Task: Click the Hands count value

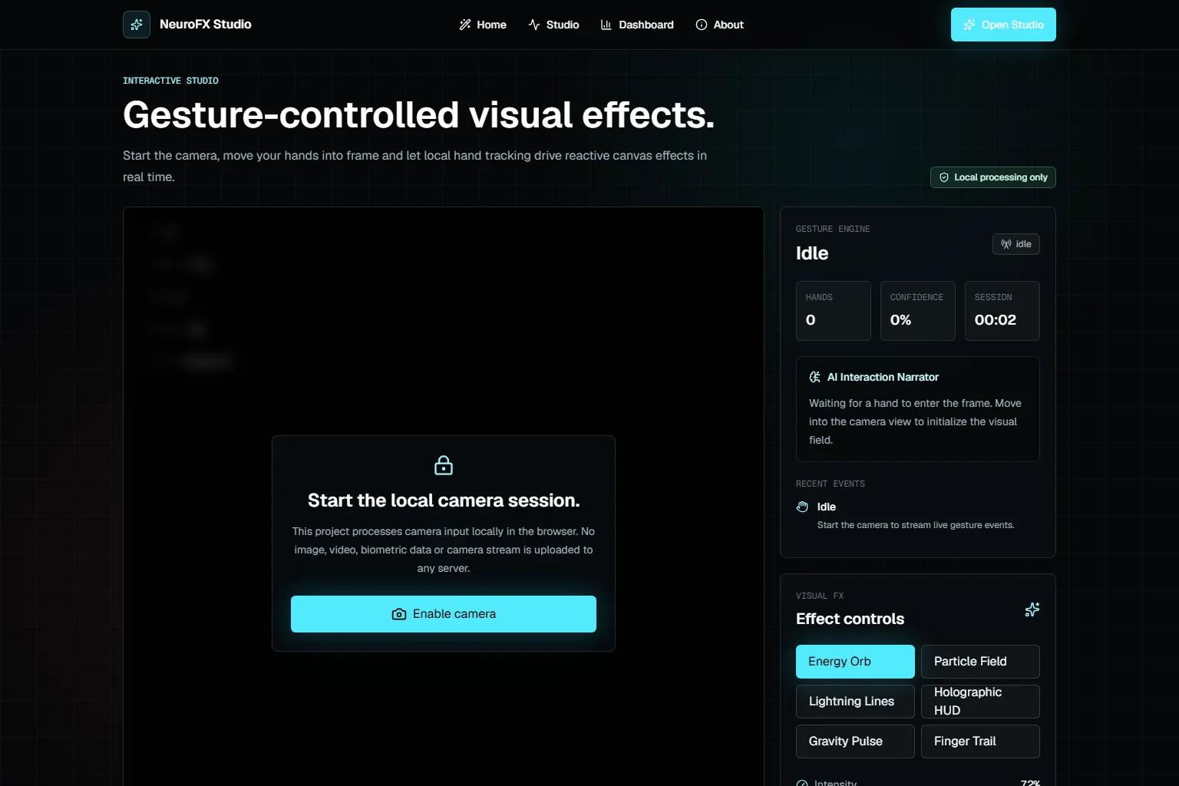Action: pos(811,320)
